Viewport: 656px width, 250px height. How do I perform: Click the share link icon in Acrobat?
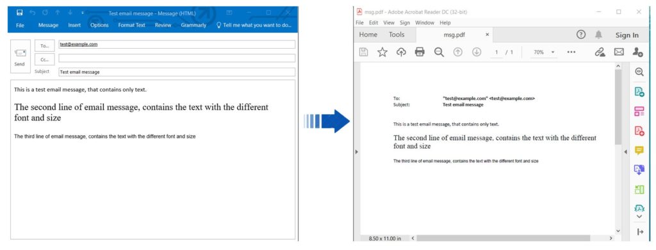(600, 52)
